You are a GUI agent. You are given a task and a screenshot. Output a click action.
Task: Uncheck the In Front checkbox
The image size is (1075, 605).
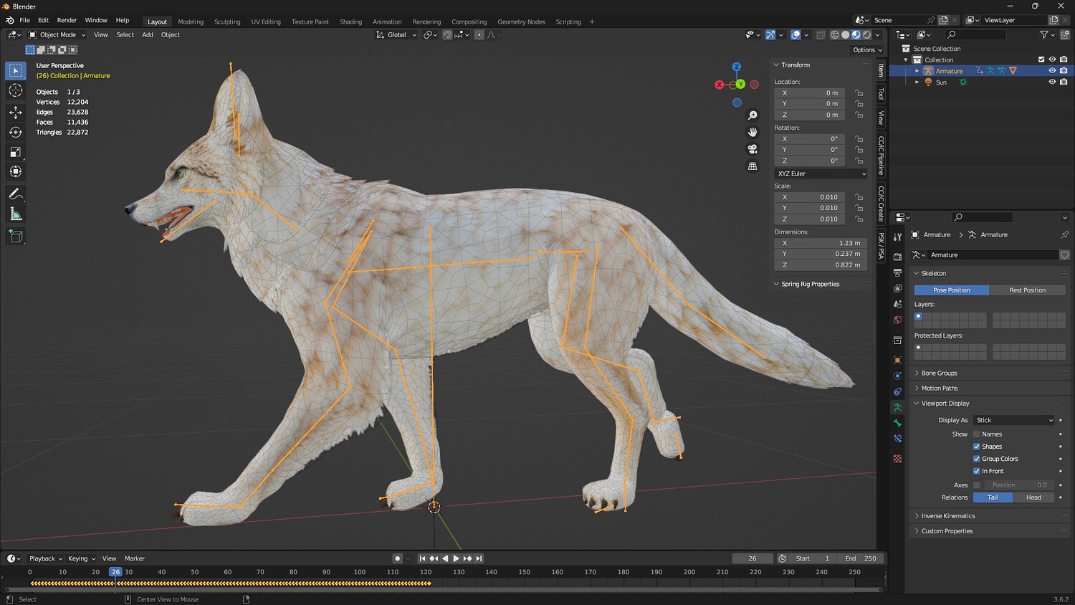(976, 471)
